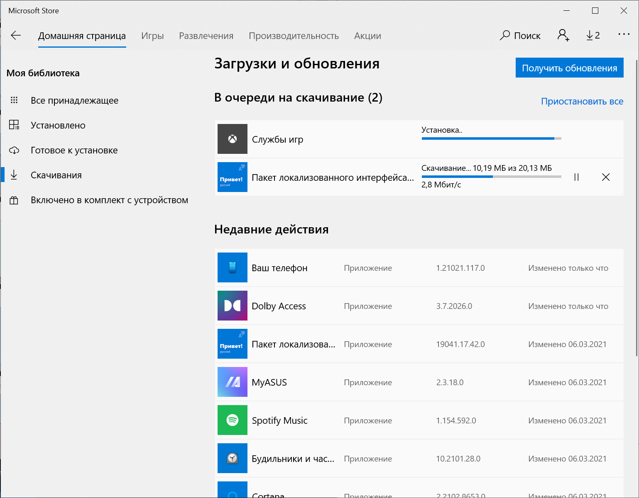Click Получить обновления button

[570, 68]
